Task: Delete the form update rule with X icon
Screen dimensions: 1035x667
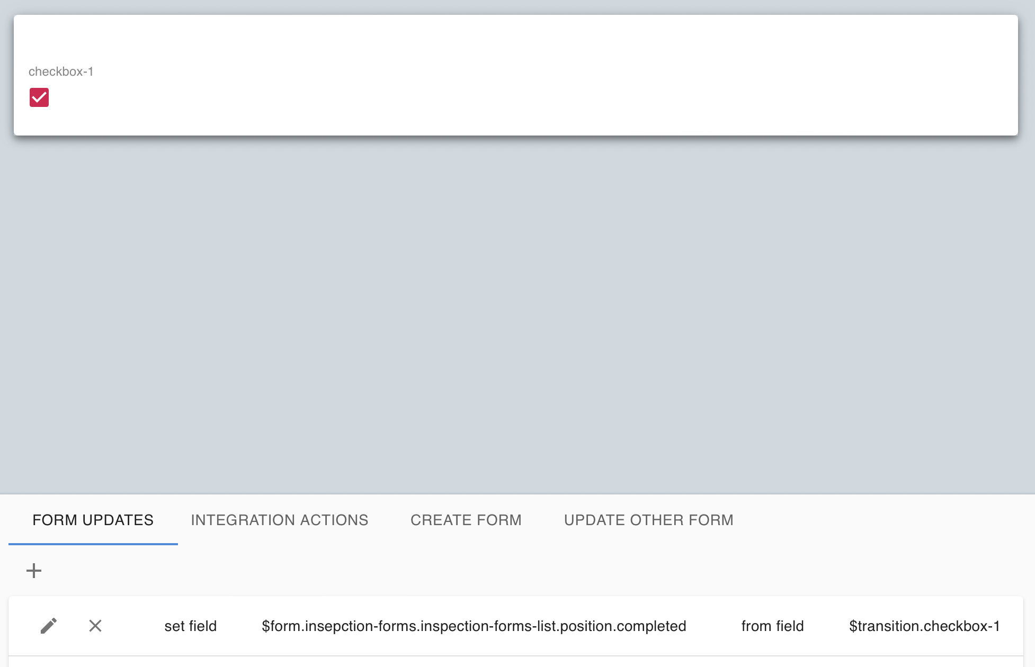Action: click(x=95, y=626)
